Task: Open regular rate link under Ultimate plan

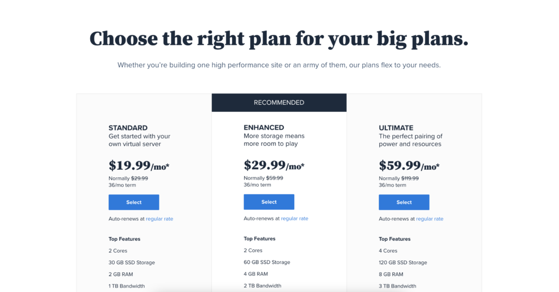Action: pyautogui.click(x=430, y=219)
